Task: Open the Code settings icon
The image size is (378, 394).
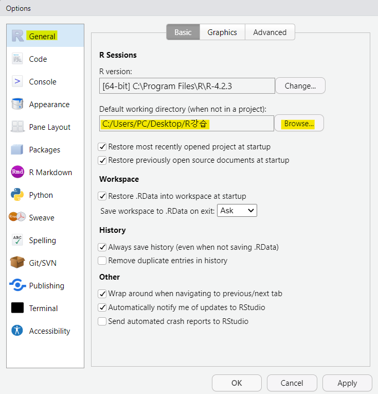Action: (x=17, y=59)
